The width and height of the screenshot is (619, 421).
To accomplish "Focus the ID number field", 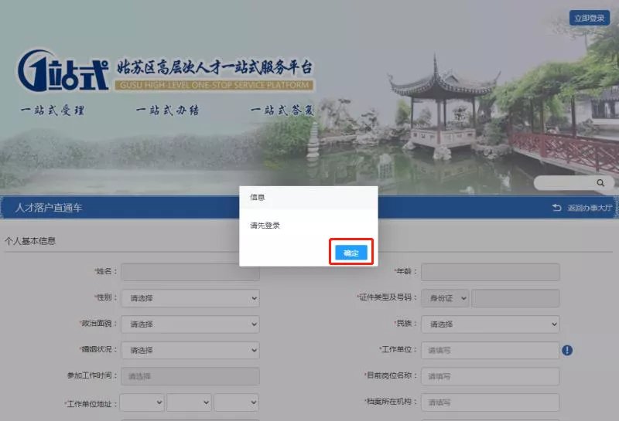I will 515,298.
